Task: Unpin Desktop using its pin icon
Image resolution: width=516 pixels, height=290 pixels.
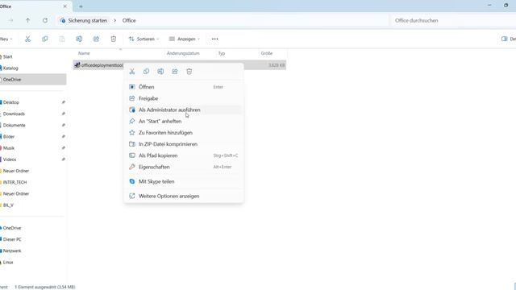Action: tap(63, 102)
